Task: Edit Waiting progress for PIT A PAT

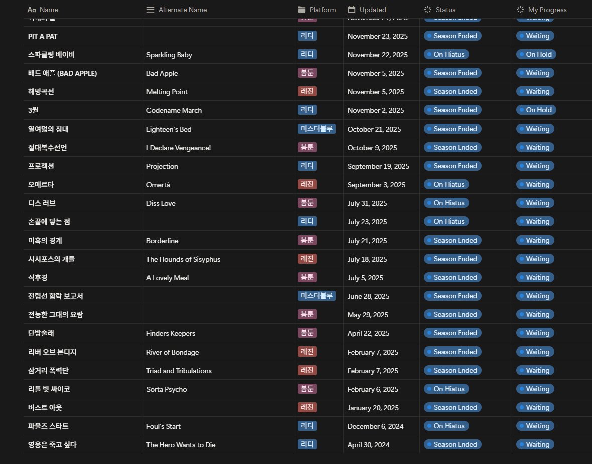Action: click(x=535, y=36)
